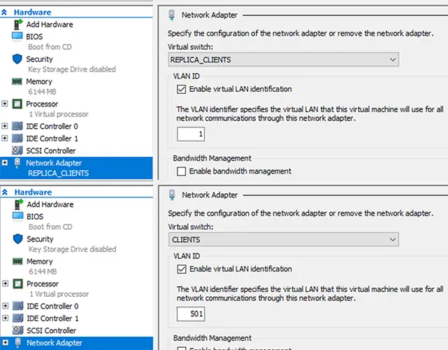
Task: Click the adapter icon beside the REPLICA_CLIENTS tree entry
Action: [x=17, y=163]
